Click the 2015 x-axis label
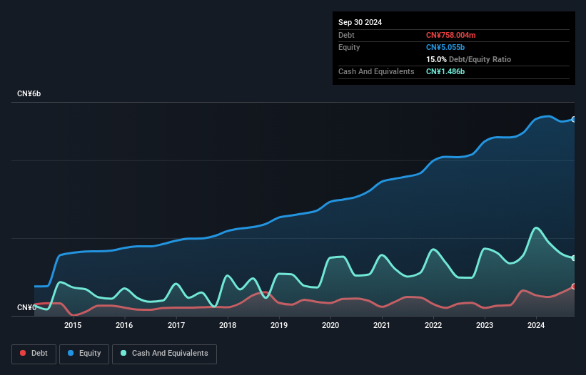Screen dimensions: 586x375 [73, 325]
